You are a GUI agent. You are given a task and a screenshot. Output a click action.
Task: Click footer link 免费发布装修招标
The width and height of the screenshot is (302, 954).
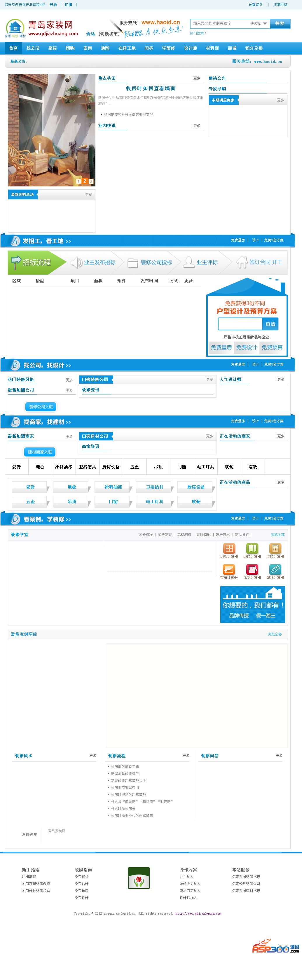coord(246,877)
